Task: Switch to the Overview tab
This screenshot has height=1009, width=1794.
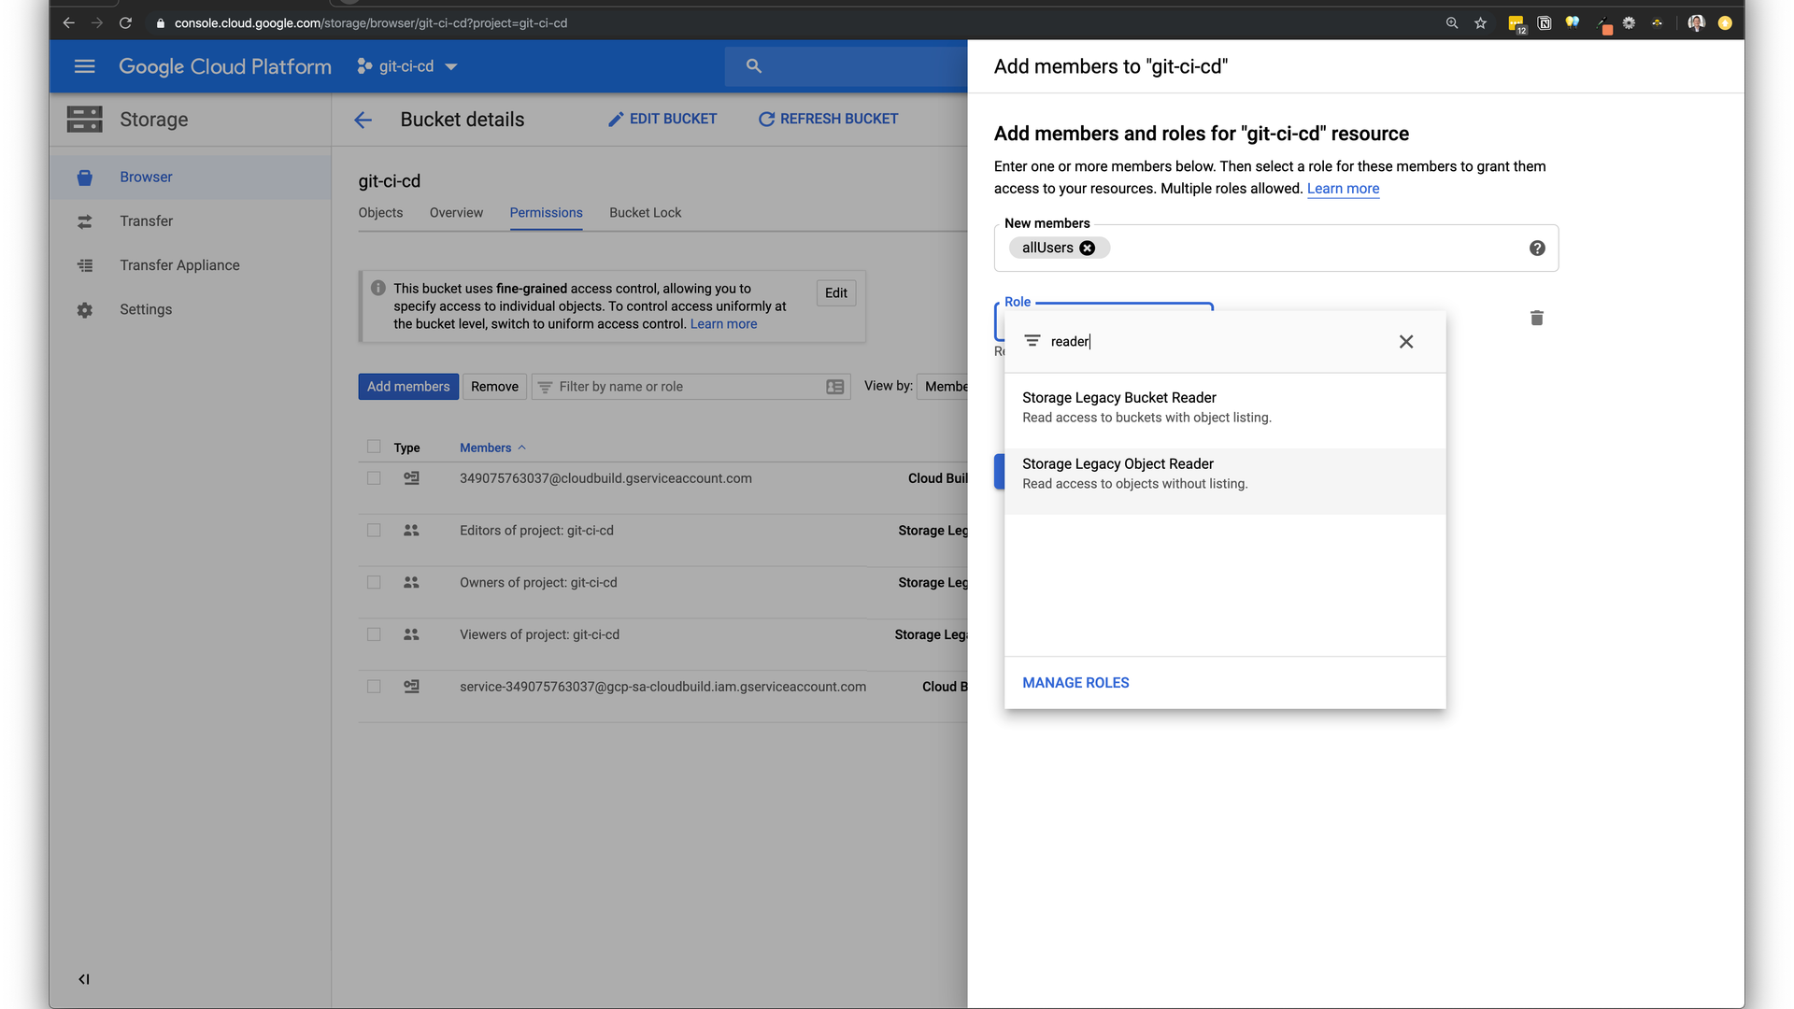Action: (x=456, y=213)
